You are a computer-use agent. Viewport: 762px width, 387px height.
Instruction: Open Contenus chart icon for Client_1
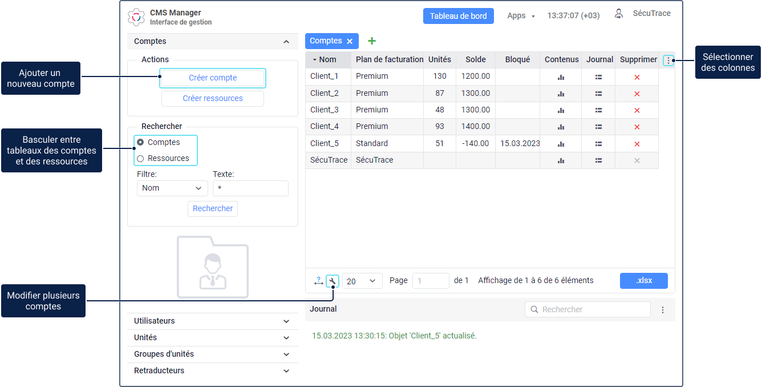(561, 77)
